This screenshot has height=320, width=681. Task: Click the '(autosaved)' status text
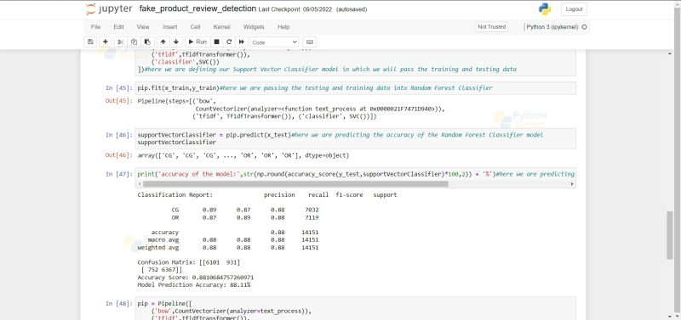[x=352, y=9]
